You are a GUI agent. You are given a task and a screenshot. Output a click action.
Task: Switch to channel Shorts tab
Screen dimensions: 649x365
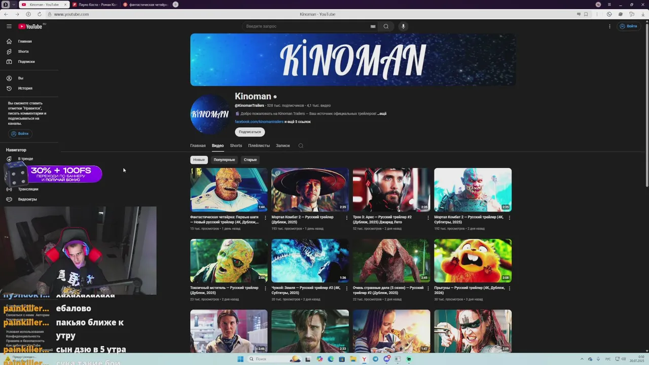[x=236, y=145]
